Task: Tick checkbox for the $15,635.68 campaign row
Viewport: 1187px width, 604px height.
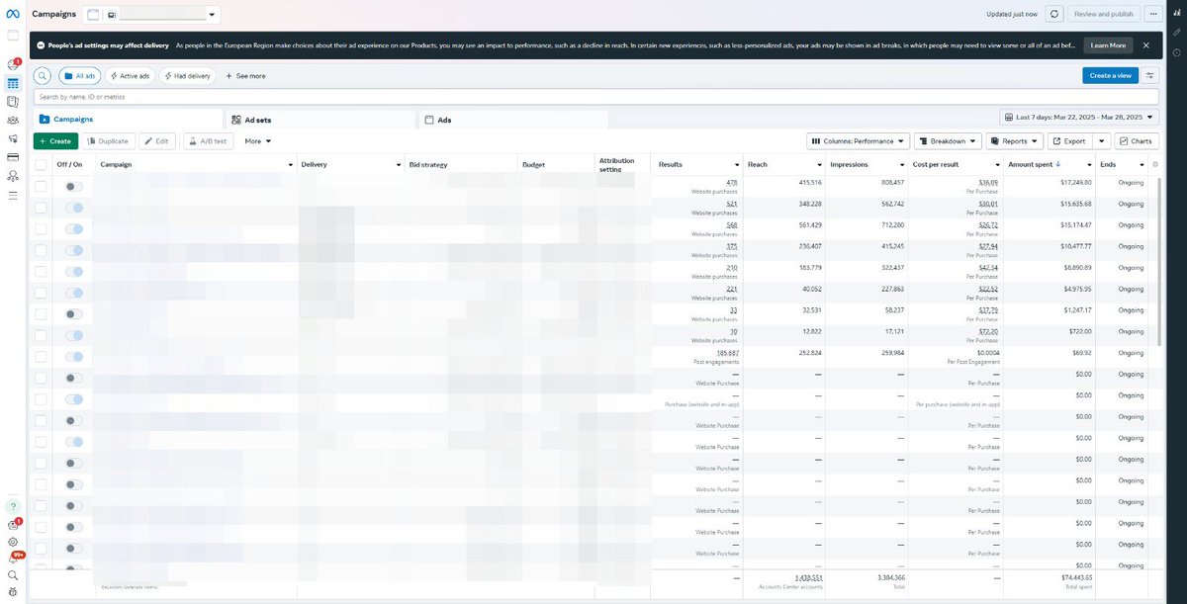Action: pyautogui.click(x=41, y=208)
